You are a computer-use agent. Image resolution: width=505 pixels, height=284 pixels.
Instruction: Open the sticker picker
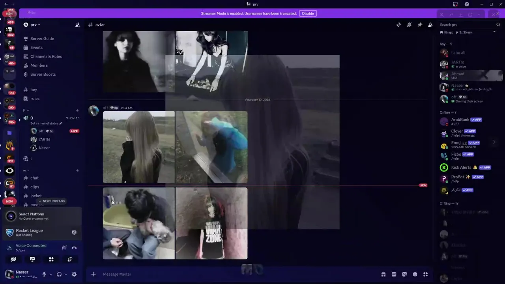click(x=404, y=274)
